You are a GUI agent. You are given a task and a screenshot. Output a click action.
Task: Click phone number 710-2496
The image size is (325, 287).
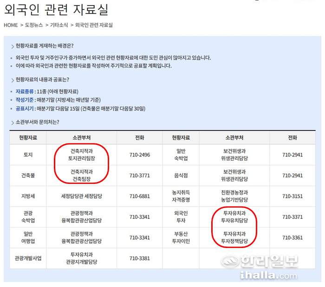pyautogui.click(x=139, y=155)
